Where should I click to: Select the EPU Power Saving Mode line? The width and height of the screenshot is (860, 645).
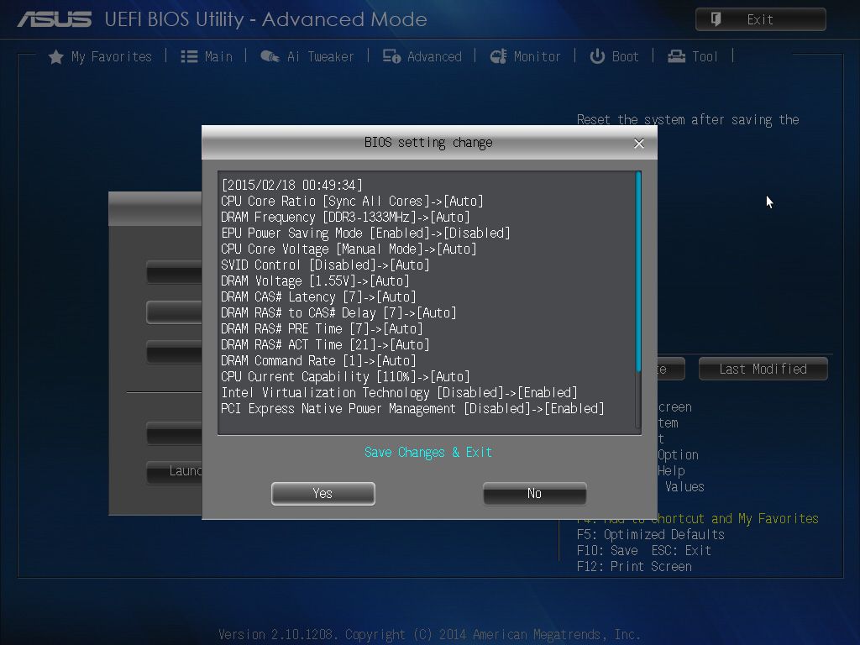(365, 233)
